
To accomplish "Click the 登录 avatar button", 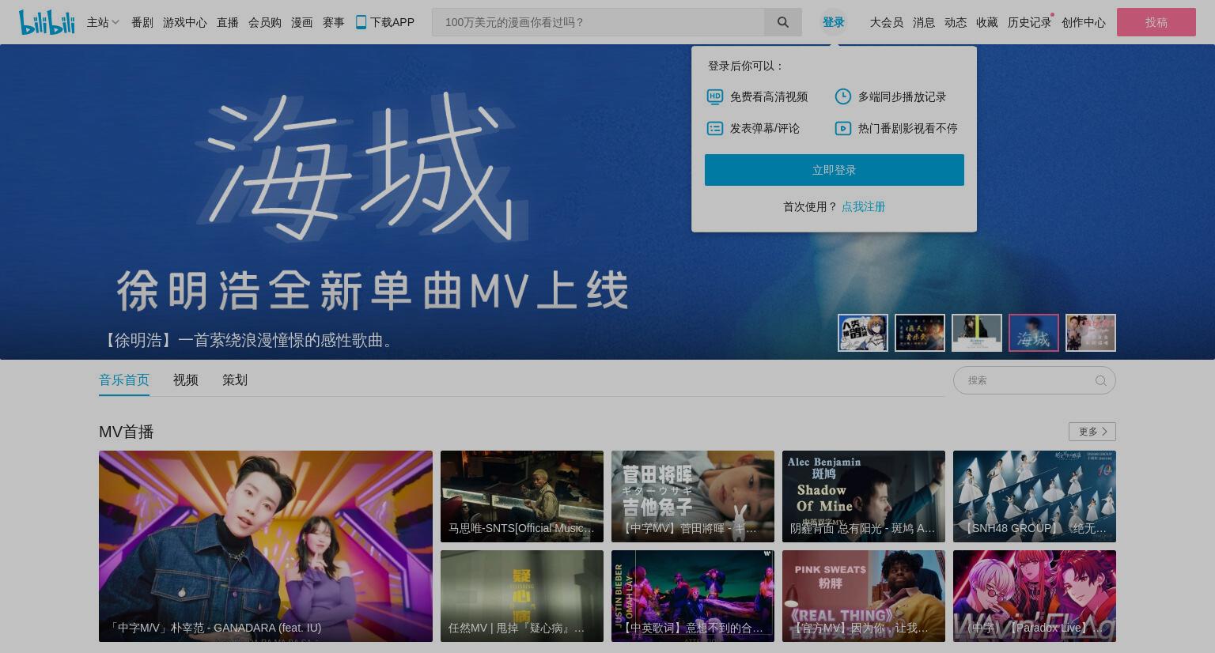I will coord(834,22).
